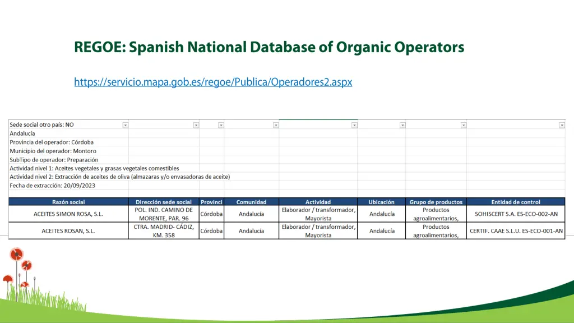Image resolution: width=574 pixels, height=323 pixels.
Task: Select the Razón social column header
Action: [68, 202]
